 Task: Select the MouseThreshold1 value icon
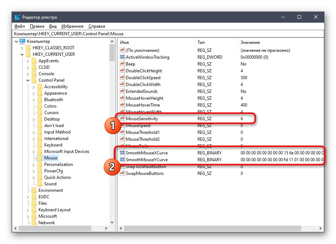pyautogui.click(x=122, y=132)
